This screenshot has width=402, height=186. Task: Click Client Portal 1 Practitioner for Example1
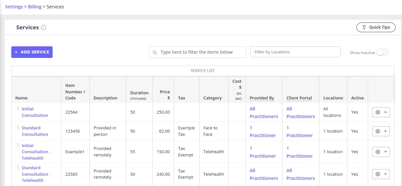pyautogui.click(x=300, y=152)
